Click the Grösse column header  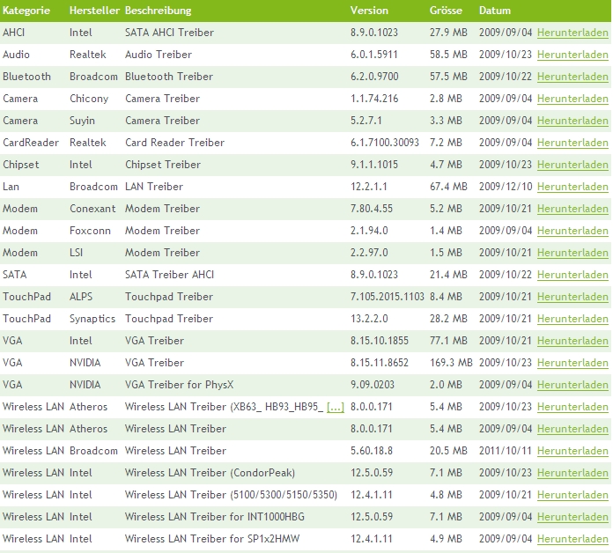(x=446, y=11)
